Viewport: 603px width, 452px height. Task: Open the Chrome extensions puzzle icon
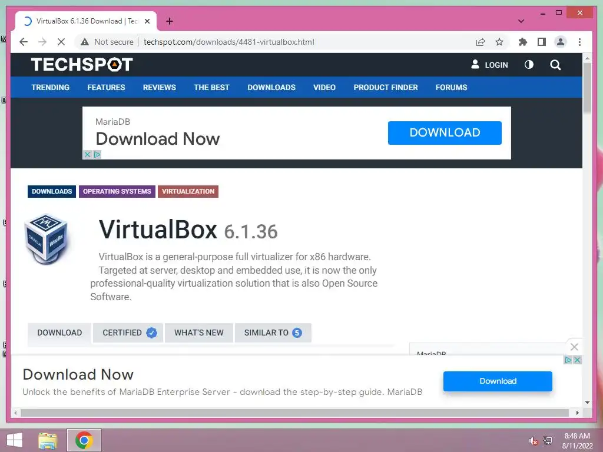click(523, 42)
